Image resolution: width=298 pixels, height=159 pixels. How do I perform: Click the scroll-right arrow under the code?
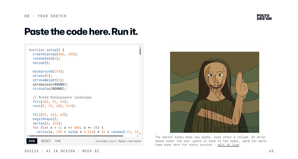coord(138,136)
